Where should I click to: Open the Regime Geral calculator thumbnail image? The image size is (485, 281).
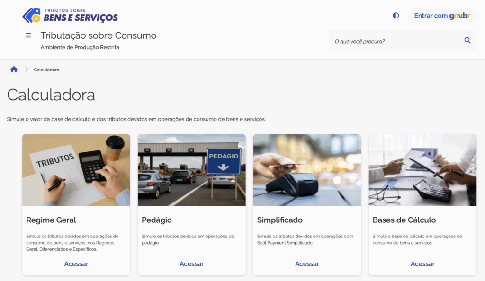tap(76, 170)
